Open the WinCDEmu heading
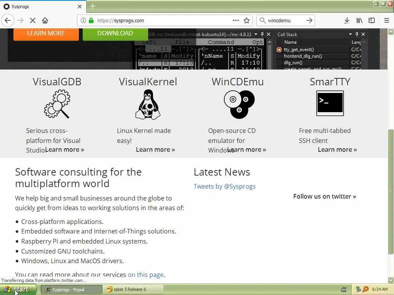 [x=238, y=82]
